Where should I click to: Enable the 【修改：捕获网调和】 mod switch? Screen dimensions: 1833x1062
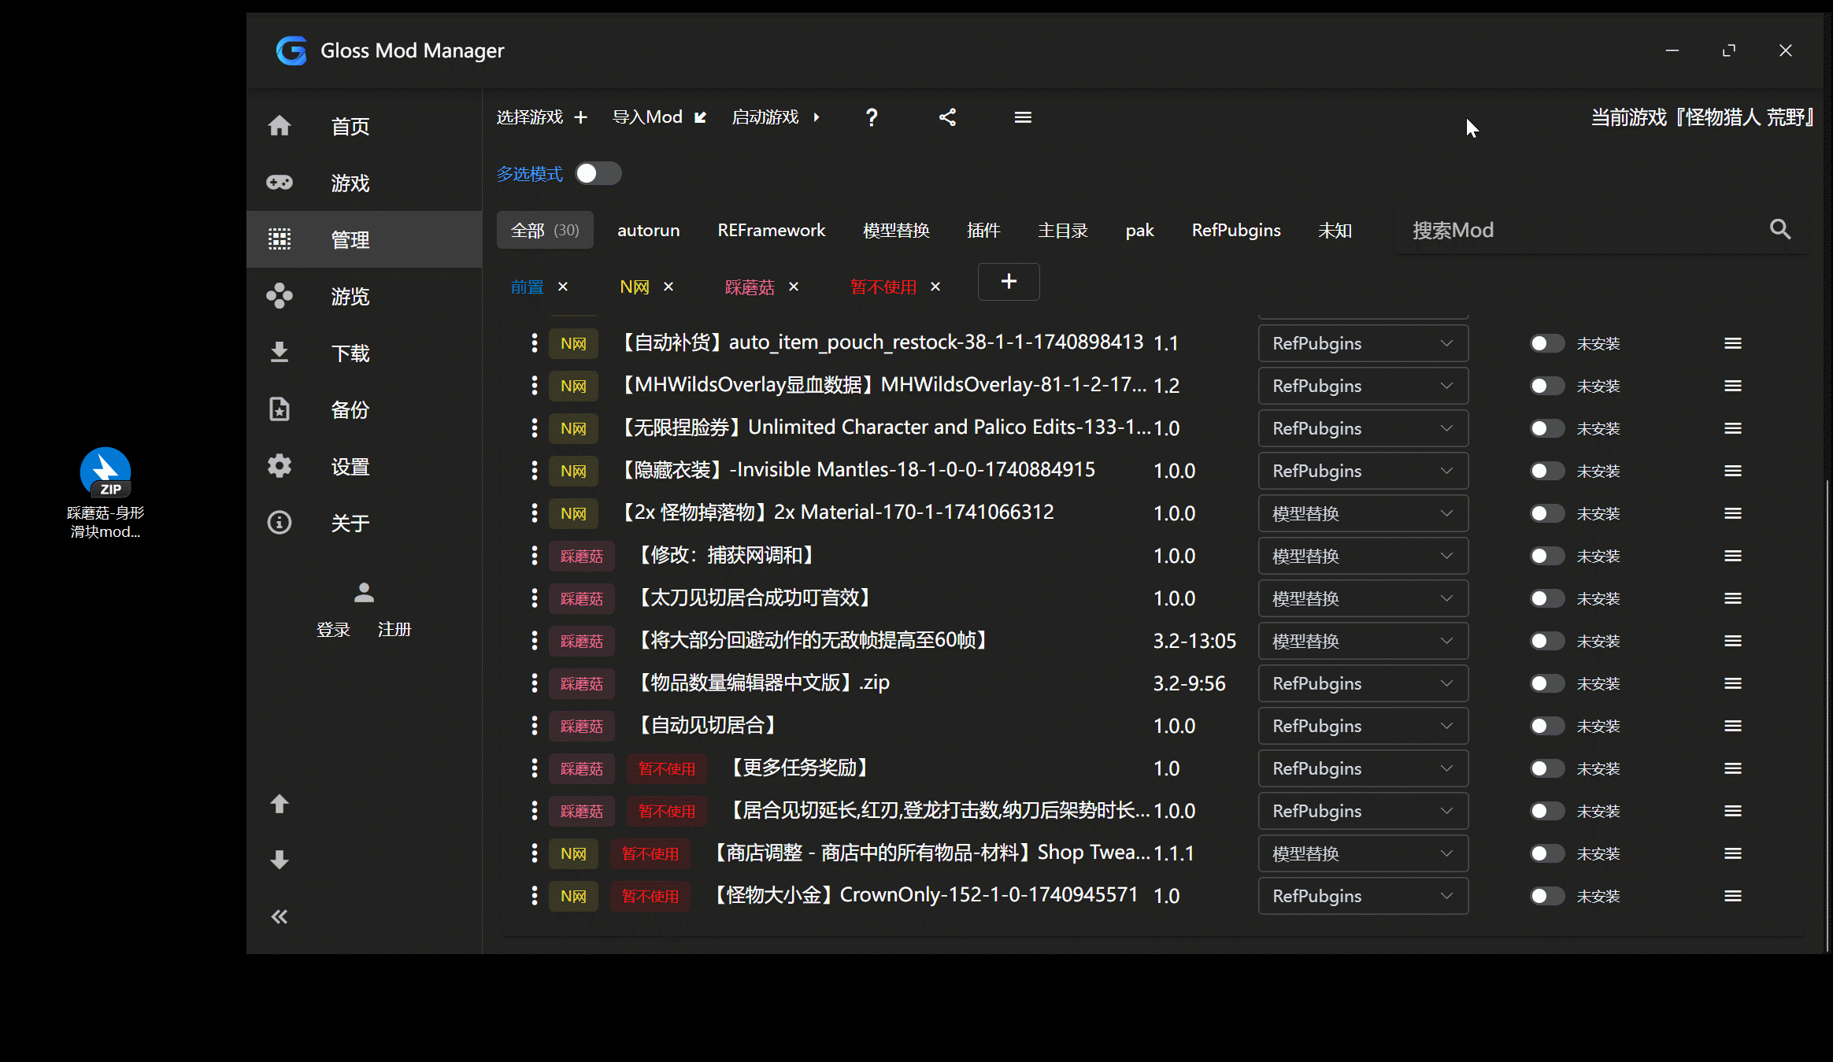tap(1546, 556)
